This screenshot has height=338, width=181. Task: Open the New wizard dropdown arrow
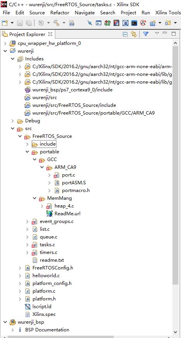12,23
